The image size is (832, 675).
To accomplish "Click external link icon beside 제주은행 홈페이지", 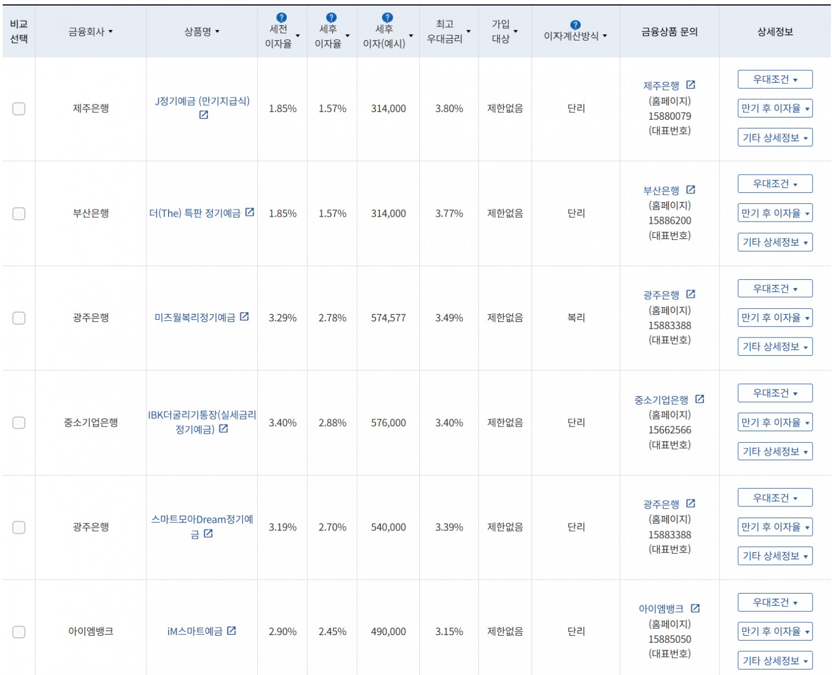I will [691, 85].
